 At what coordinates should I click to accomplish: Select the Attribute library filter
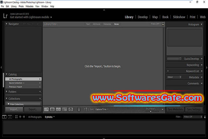96,24
